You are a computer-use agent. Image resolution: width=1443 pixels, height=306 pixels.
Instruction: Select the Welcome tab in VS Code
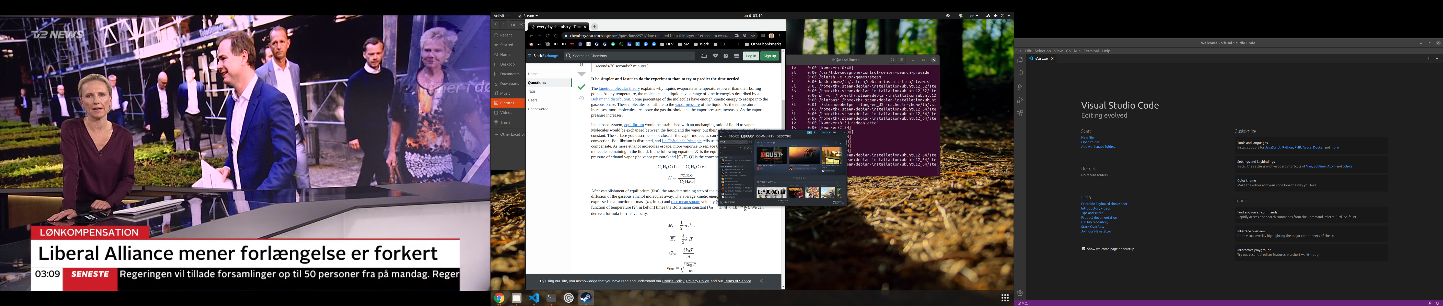pyautogui.click(x=1041, y=58)
